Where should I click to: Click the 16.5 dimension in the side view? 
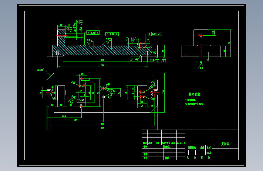[214, 33]
